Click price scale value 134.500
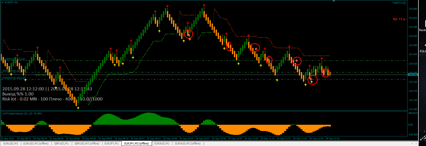 pyautogui.click(x=413, y=45)
